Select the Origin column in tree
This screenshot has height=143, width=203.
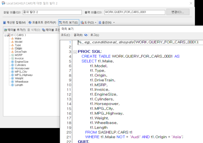(x=18, y=49)
